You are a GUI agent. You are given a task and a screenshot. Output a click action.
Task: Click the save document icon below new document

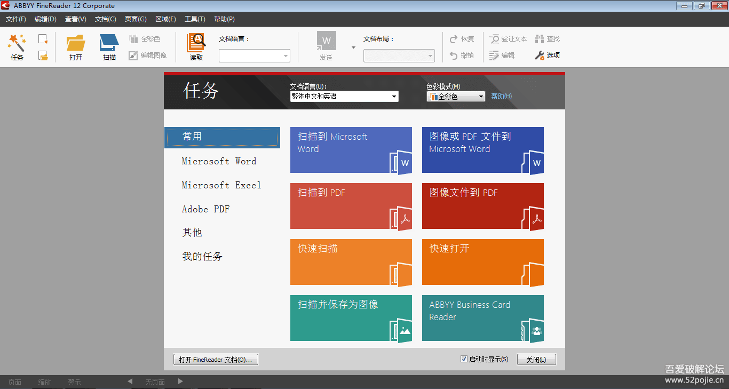click(x=43, y=55)
